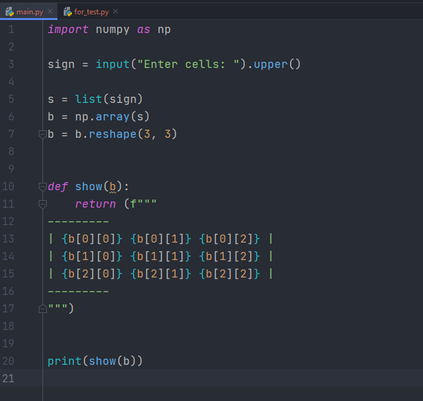Click the 'list' call on line 5

point(89,99)
